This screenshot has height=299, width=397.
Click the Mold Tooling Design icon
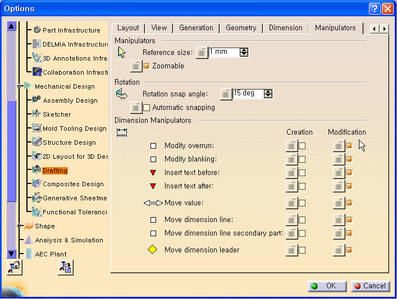coord(36,128)
